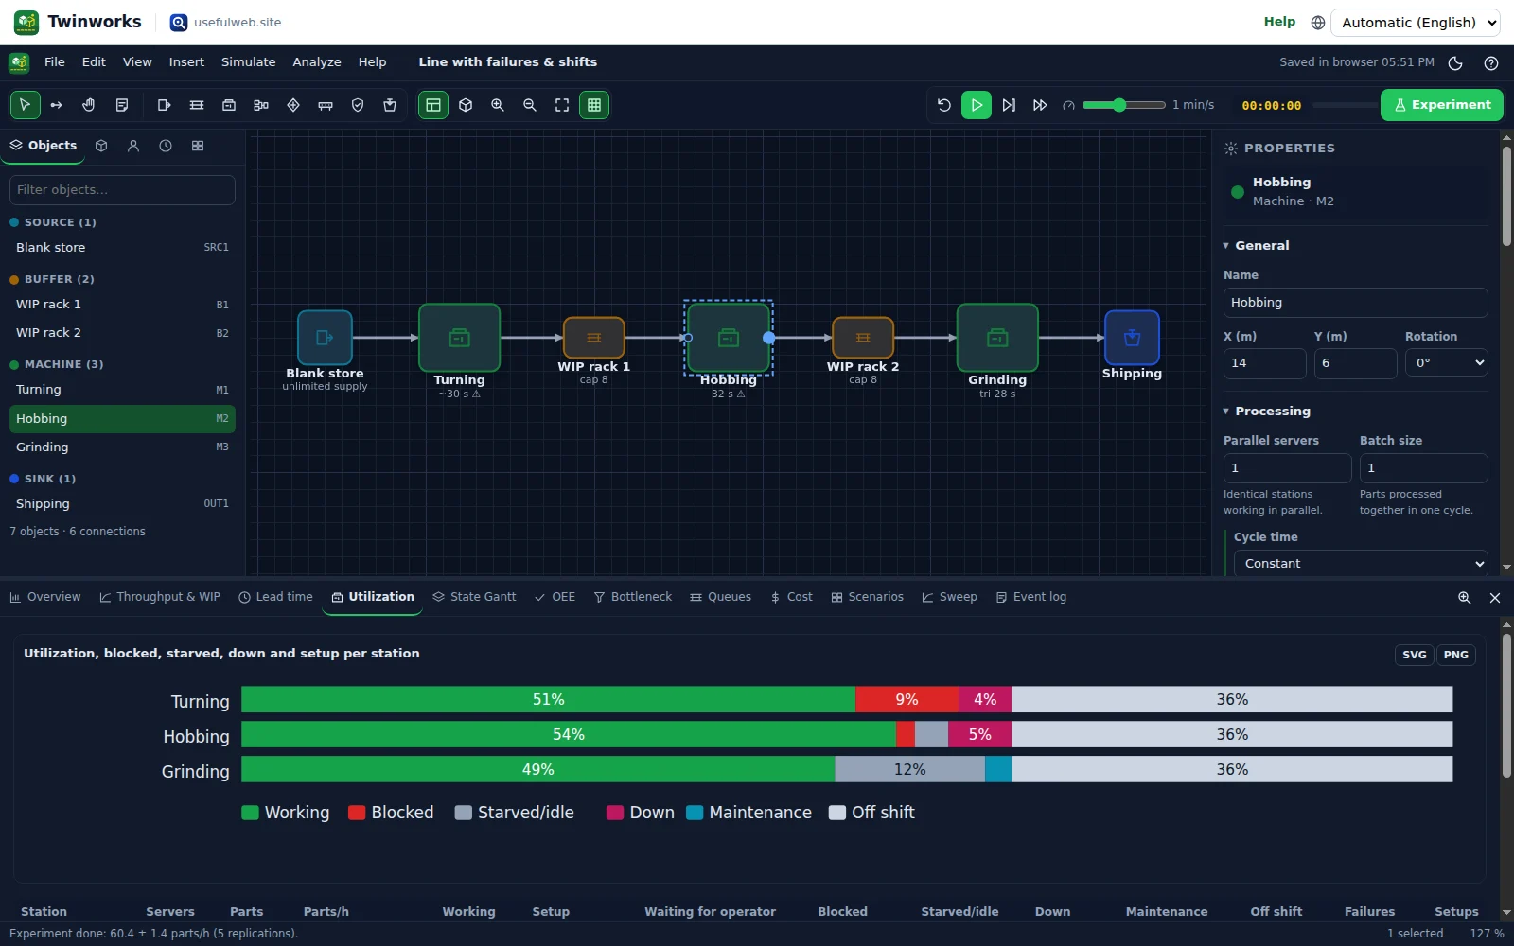
Task: Open the Rotation dropdown
Action: pyautogui.click(x=1447, y=363)
